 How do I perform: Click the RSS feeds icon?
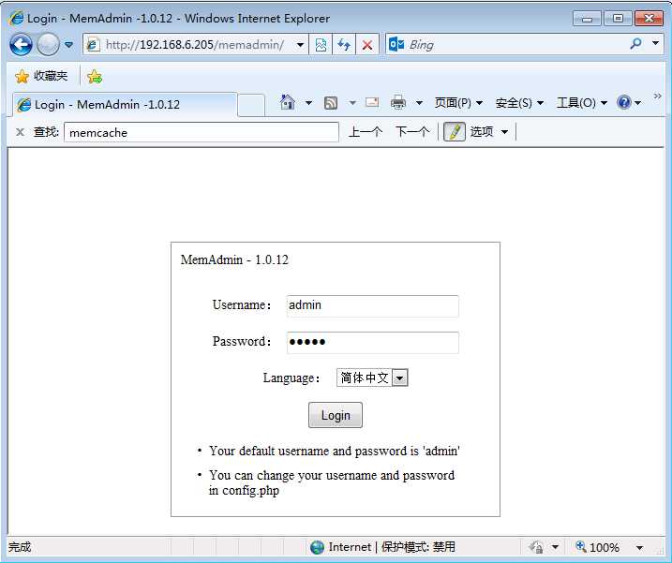coord(331,103)
